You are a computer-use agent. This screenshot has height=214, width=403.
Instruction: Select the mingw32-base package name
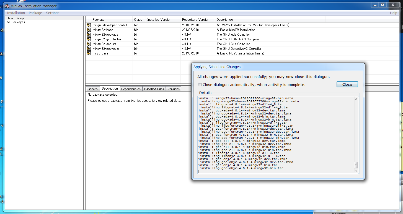coord(103,30)
